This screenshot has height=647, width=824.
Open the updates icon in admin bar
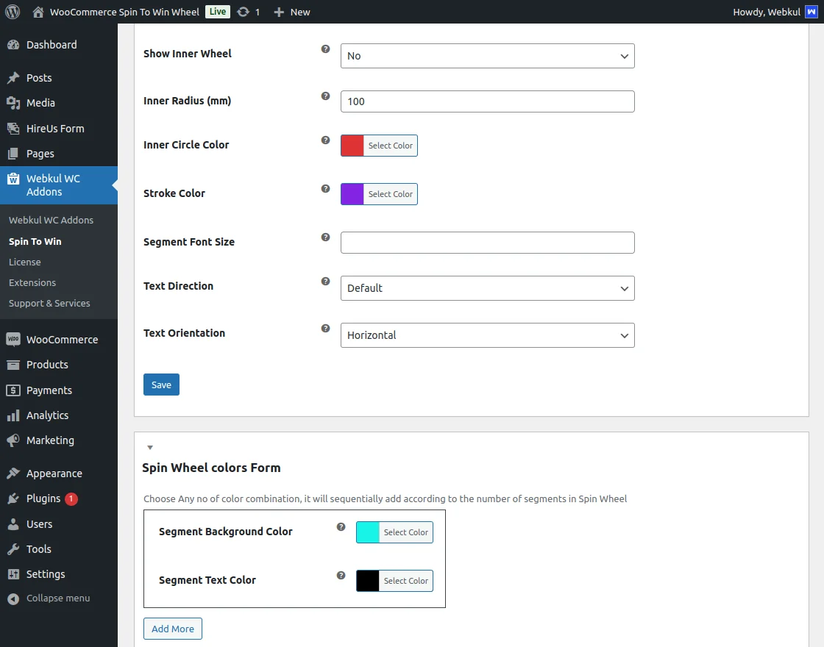click(244, 12)
